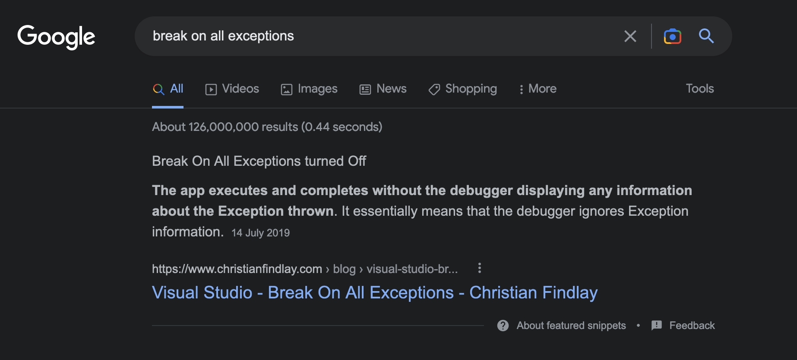
Task: Click the question mark beside About featured snippets
Action: pyautogui.click(x=503, y=326)
